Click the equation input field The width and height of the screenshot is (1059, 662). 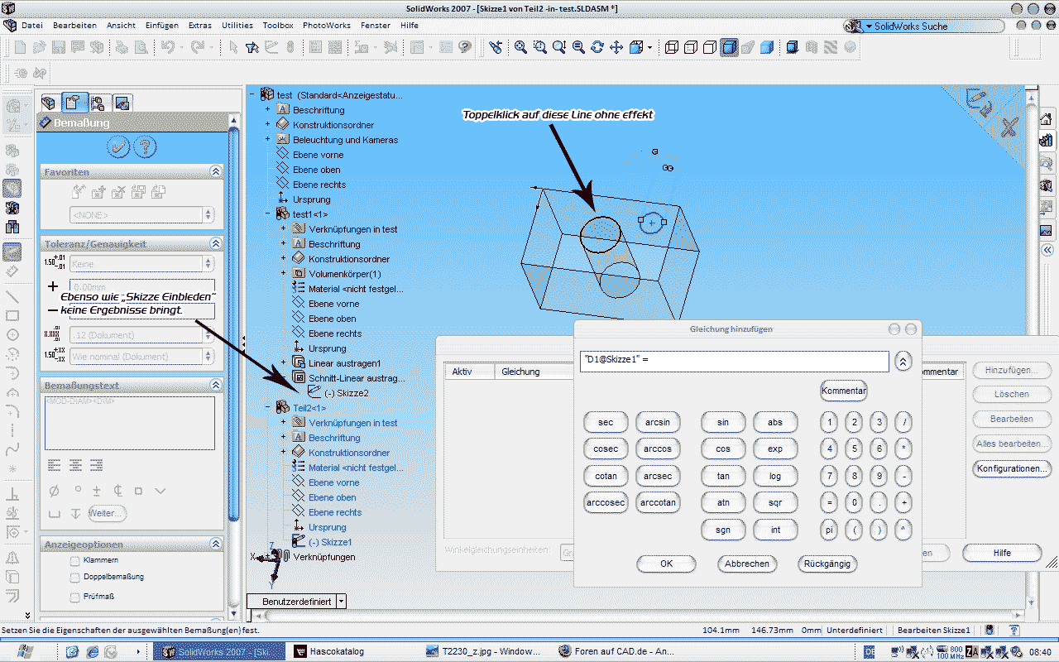pos(735,362)
